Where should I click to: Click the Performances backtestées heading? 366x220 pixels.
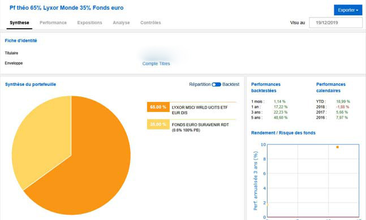pyautogui.click(x=266, y=88)
